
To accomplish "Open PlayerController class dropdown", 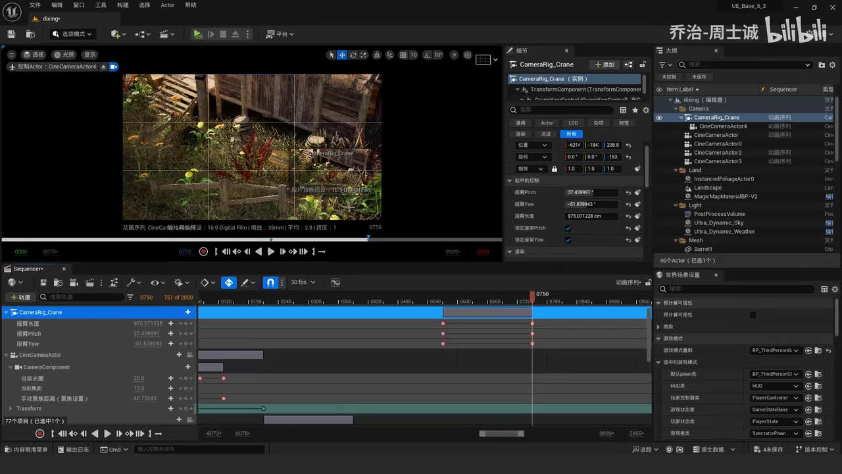I will [776, 398].
